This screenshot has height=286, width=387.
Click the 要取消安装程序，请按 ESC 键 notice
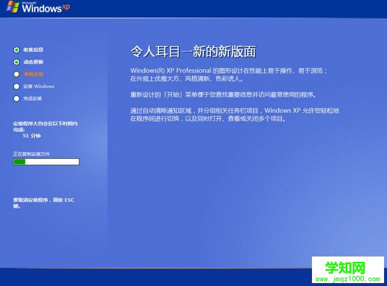(44, 203)
